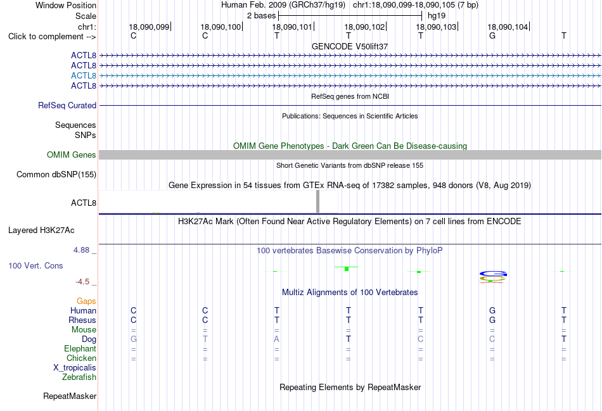The image size is (602, 411).
Task: Click the 18,090,099 ruler position
Action: [x=149, y=27]
